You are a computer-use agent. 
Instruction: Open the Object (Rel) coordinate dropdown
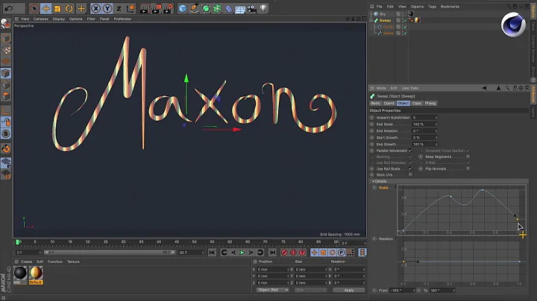(273, 290)
